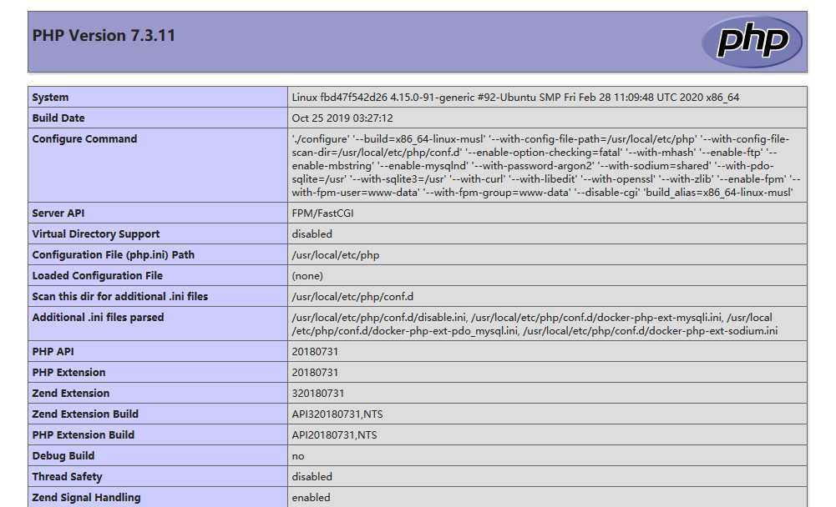Click the Virtual Directory Support label
The image size is (836, 507).
pos(96,233)
